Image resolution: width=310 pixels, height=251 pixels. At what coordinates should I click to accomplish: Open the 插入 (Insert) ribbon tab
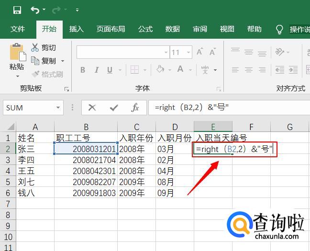(x=76, y=29)
